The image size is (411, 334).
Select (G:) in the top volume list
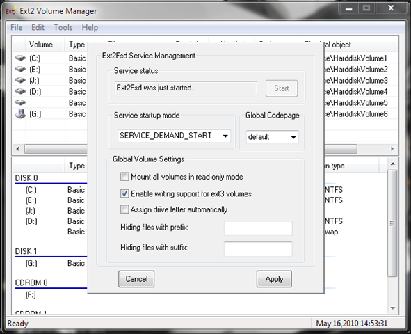click(x=35, y=114)
